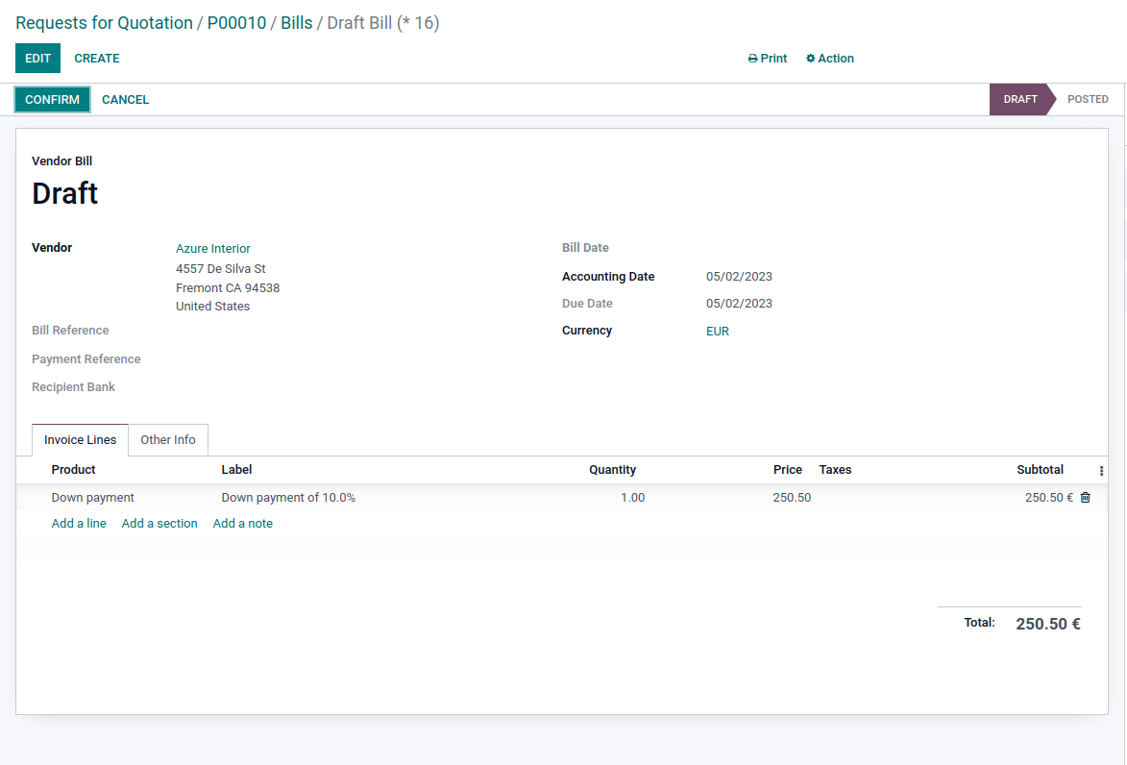
Task: Click the price cell 250.50
Action: [x=792, y=498]
